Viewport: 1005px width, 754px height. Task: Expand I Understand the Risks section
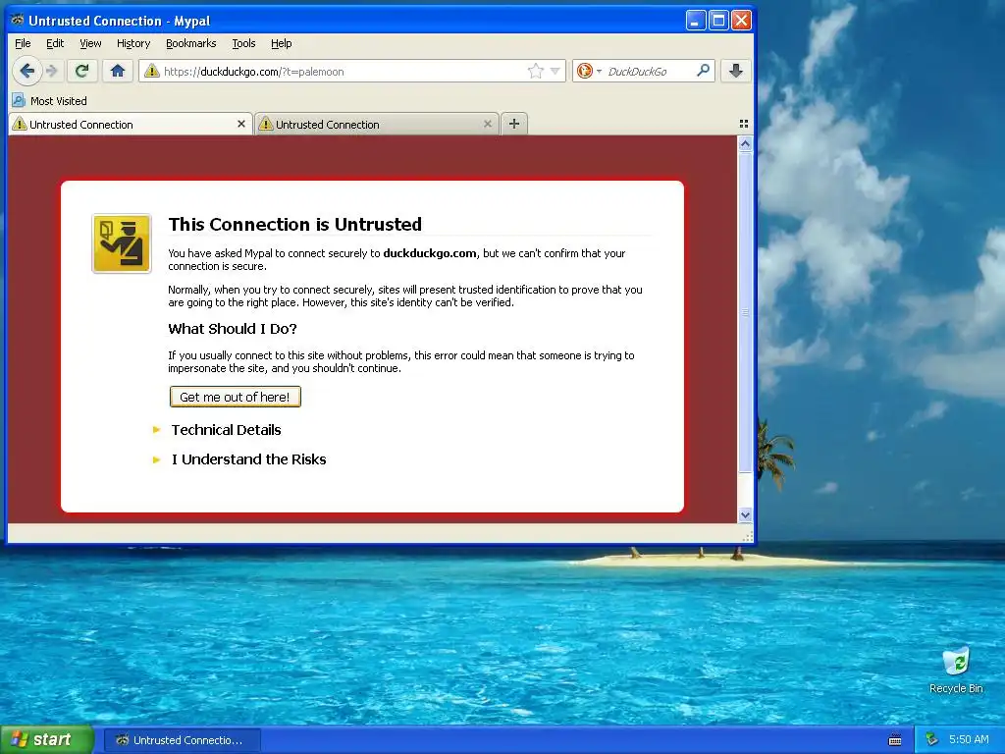pyautogui.click(x=248, y=459)
